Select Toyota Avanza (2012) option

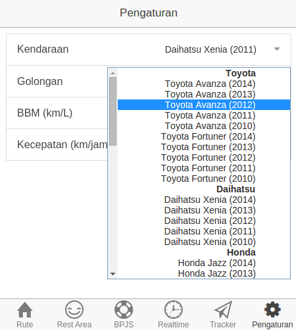(204, 105)
